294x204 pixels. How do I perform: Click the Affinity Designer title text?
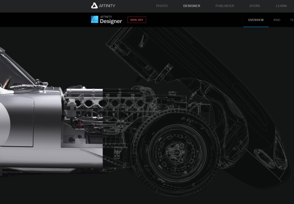point(111,20)
